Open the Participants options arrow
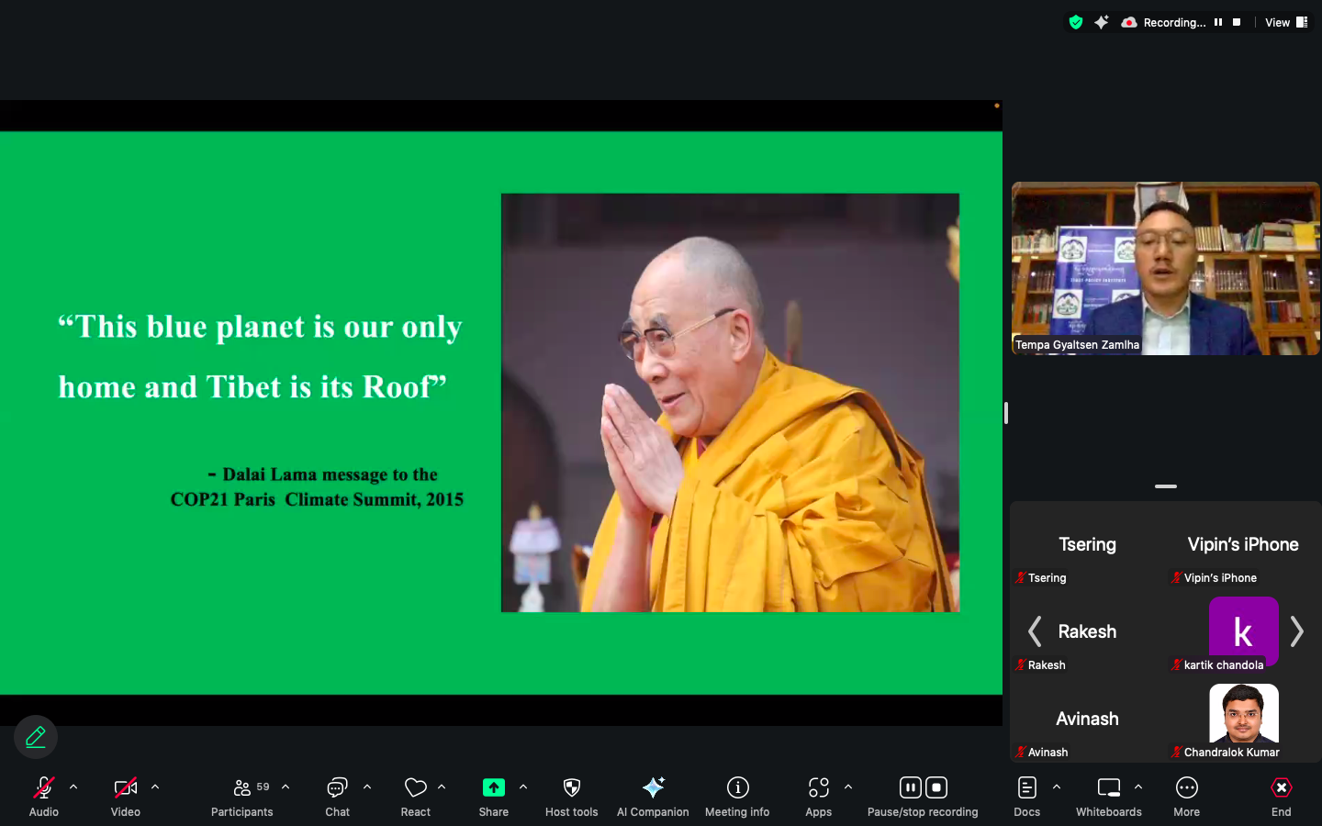 coord(286,787)
